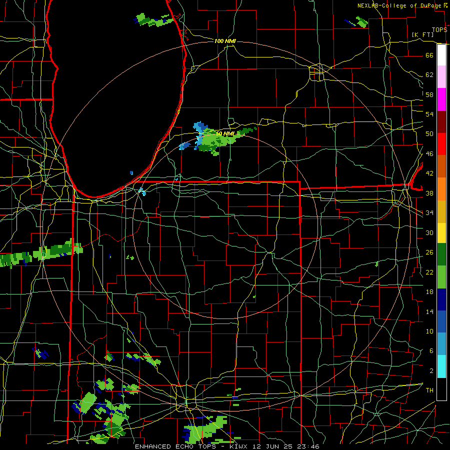This screenshot has width=450, height=450.
Task: Pick the sky blue legend swatch
Action: pos(441,344)
